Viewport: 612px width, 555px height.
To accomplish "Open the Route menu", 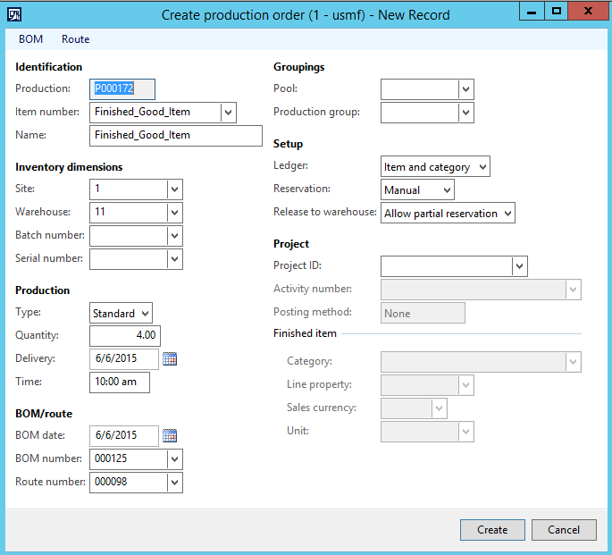I will [x=75, y=39].
